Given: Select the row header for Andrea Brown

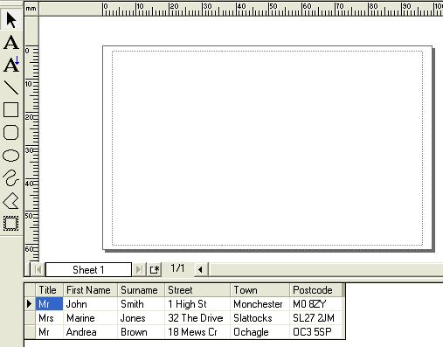Looking at the screenshot, I should [30, 332].
